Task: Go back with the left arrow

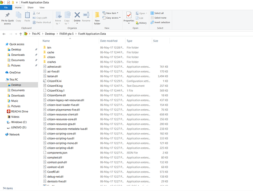Action: click(x=4, y=34)
